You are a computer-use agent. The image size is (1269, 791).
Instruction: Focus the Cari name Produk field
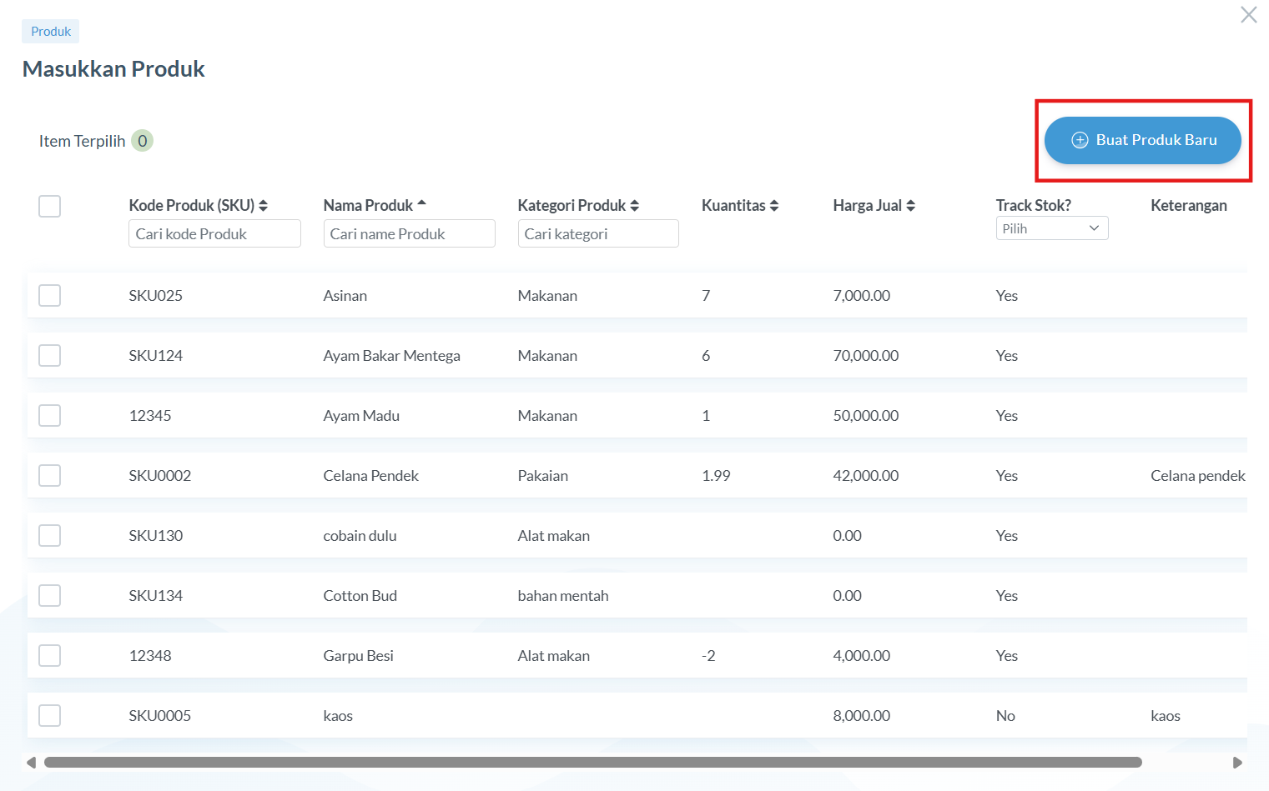click(x=409, y=234)
